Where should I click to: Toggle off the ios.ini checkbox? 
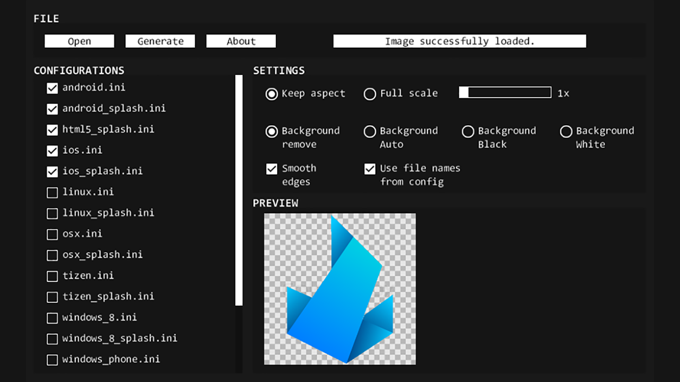52,151
